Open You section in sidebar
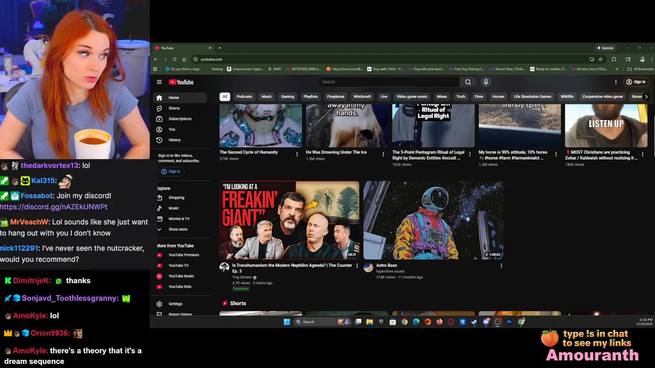655x368 pixels. coord(181,129)
